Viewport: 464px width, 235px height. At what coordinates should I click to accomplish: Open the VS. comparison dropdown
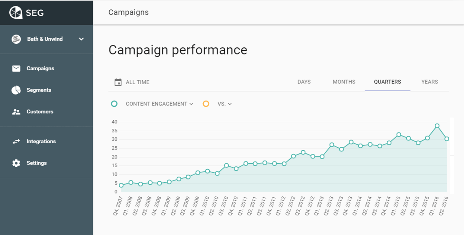point(224,104)
